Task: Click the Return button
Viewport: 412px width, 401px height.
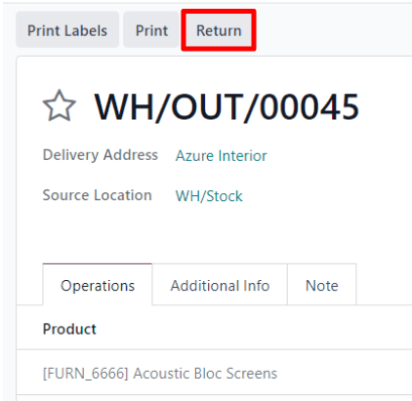Action: pos(219,30)
